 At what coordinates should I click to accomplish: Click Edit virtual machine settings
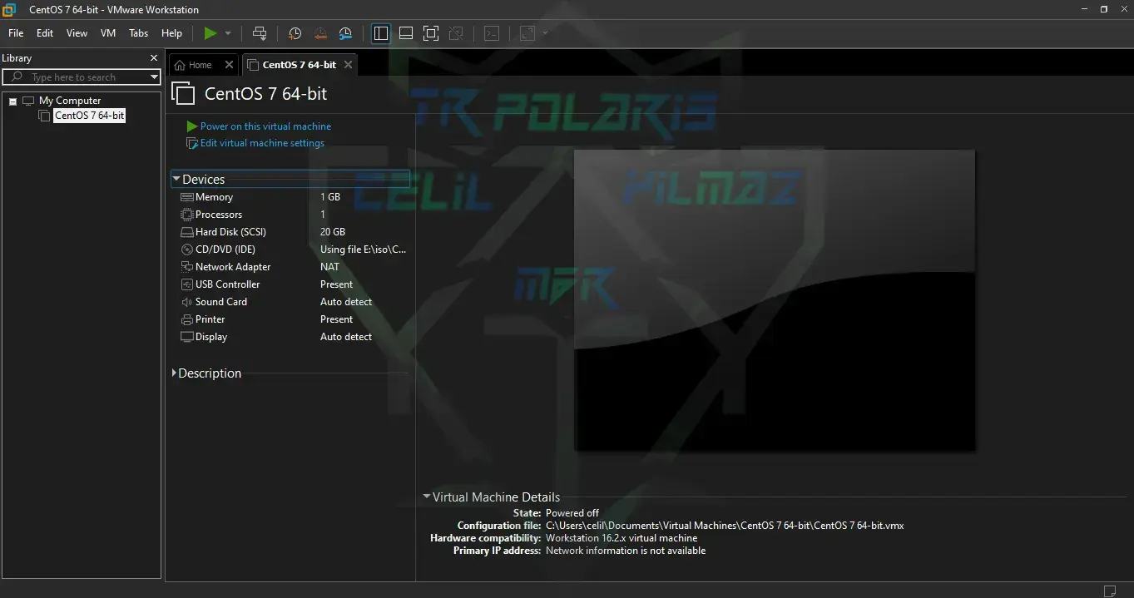pyautogui.click(x=262, y=143)
